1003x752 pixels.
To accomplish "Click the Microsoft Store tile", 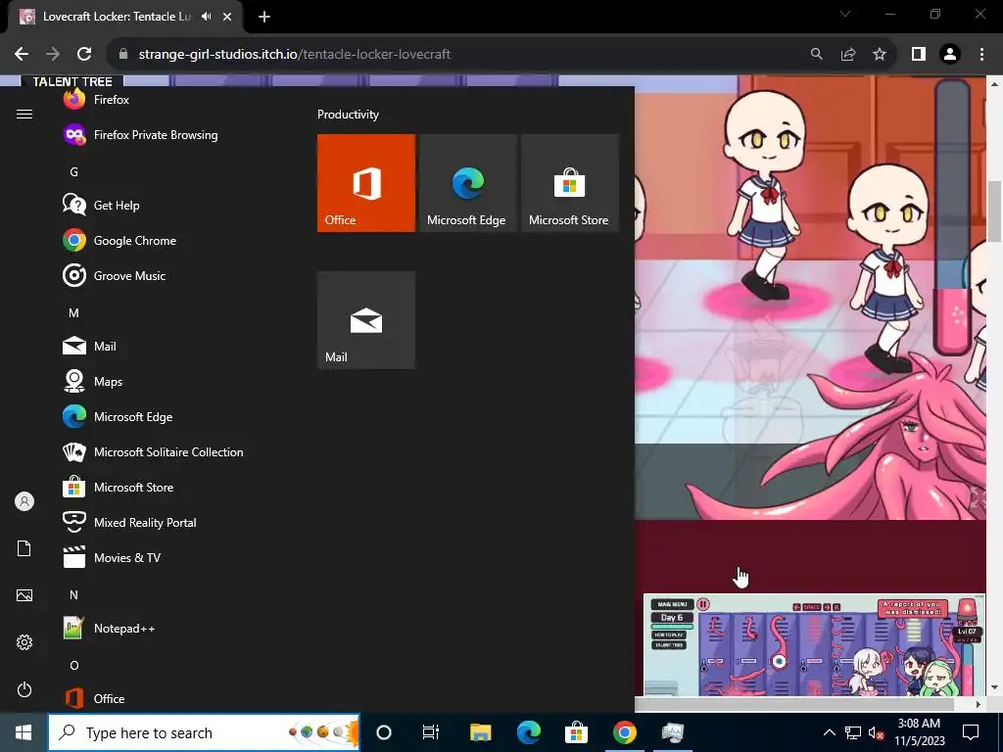I will coord(569,183).
